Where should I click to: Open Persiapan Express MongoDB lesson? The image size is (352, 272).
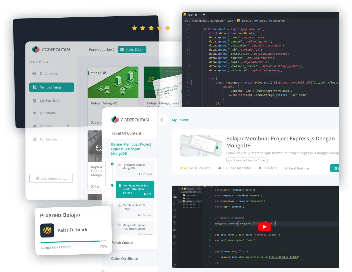(135, 169)
